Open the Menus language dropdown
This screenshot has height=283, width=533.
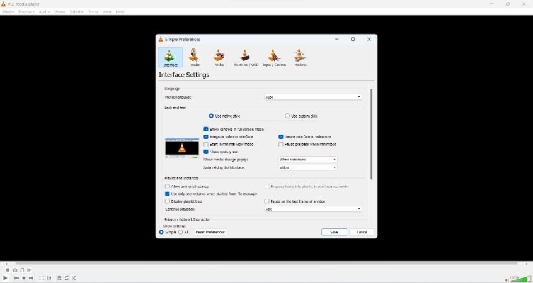[x=312, y=97]
